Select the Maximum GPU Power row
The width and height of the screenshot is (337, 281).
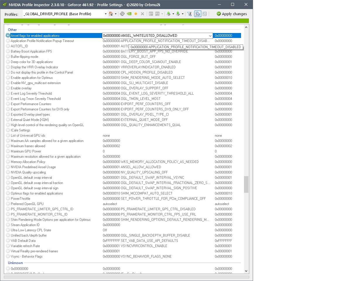point(123,151)
